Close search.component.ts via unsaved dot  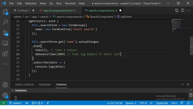[120, 11]
